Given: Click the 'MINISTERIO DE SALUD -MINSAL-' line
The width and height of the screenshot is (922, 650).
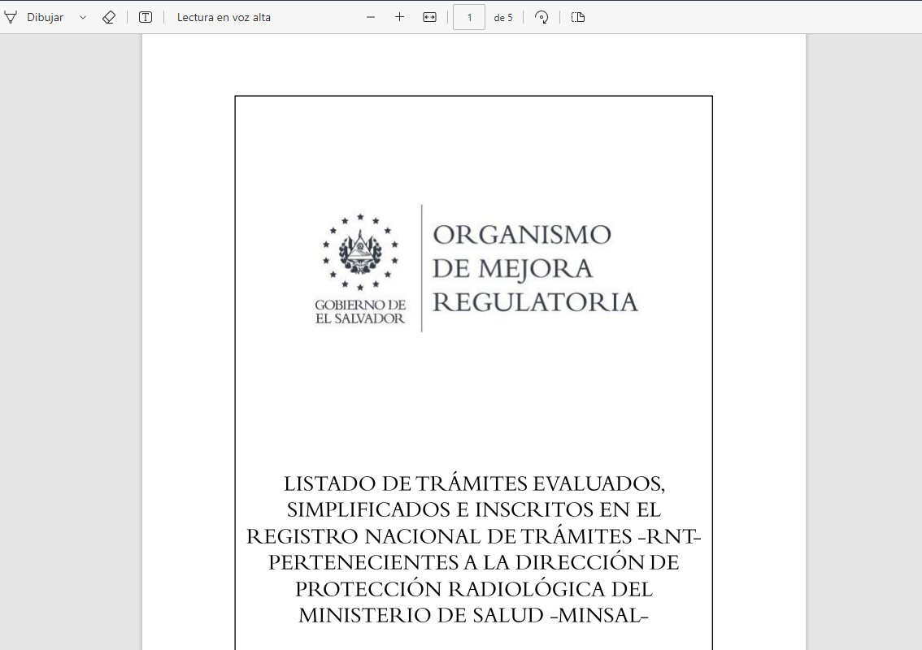Looking at the screenshot, I should click(473, 615).
